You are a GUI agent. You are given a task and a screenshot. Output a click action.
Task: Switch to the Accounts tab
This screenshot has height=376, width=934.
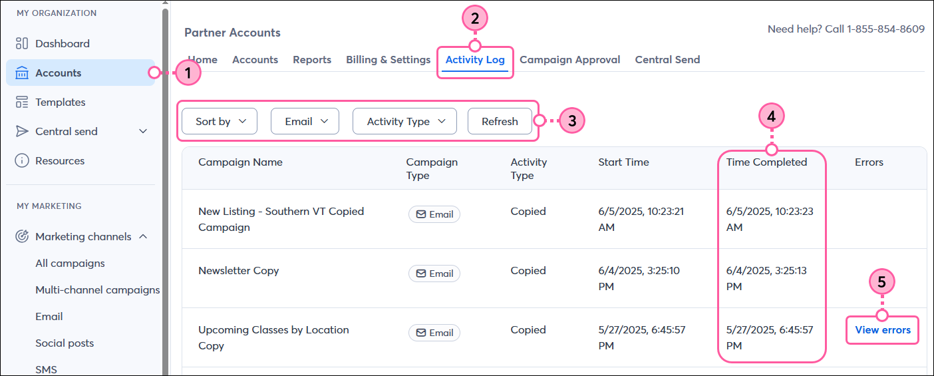[x=255, y=59]
